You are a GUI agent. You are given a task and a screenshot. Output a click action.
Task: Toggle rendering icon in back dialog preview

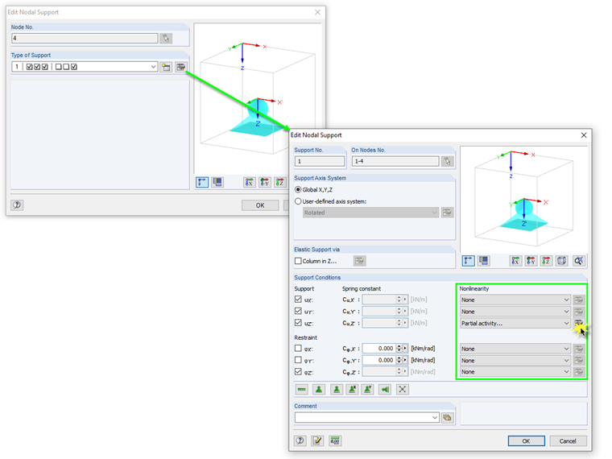coord(217,182)
